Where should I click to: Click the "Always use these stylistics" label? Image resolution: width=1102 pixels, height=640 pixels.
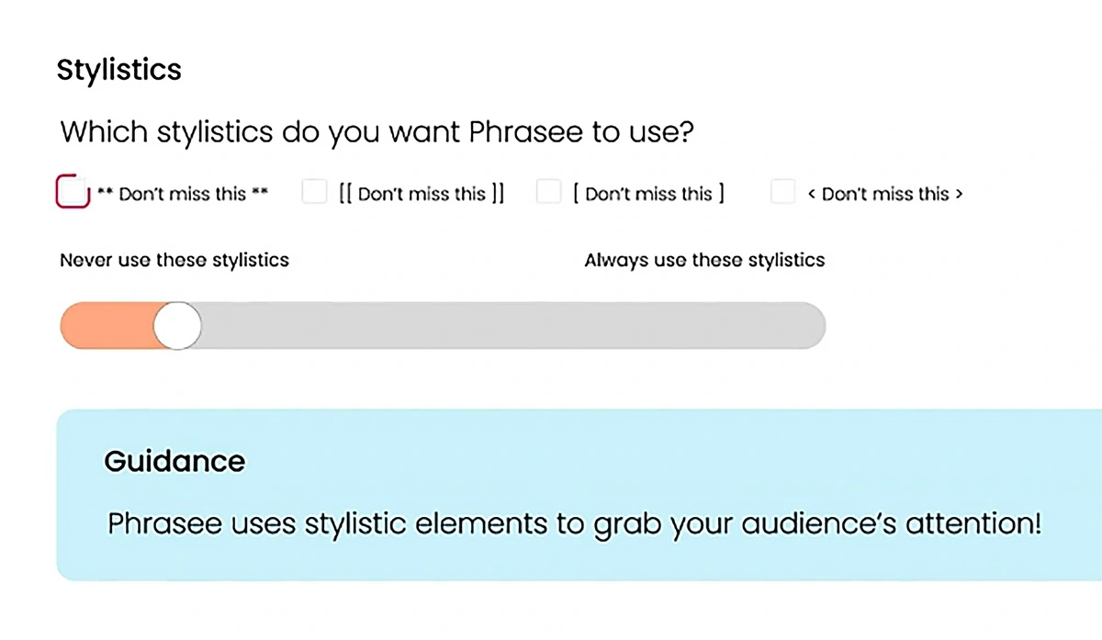pos(704,260)
